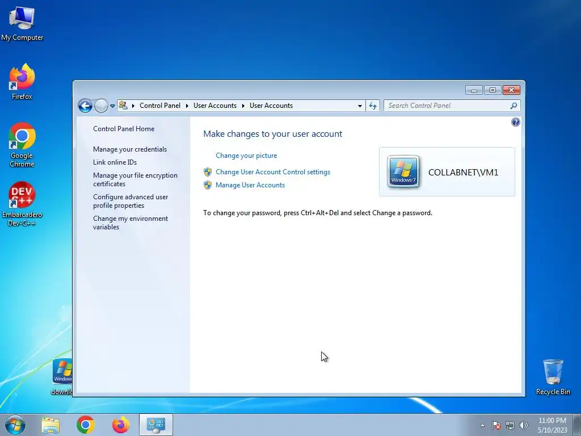The image size is (581, 436).
Task: Open My Computer desktop icon
Action: (22, 24)
